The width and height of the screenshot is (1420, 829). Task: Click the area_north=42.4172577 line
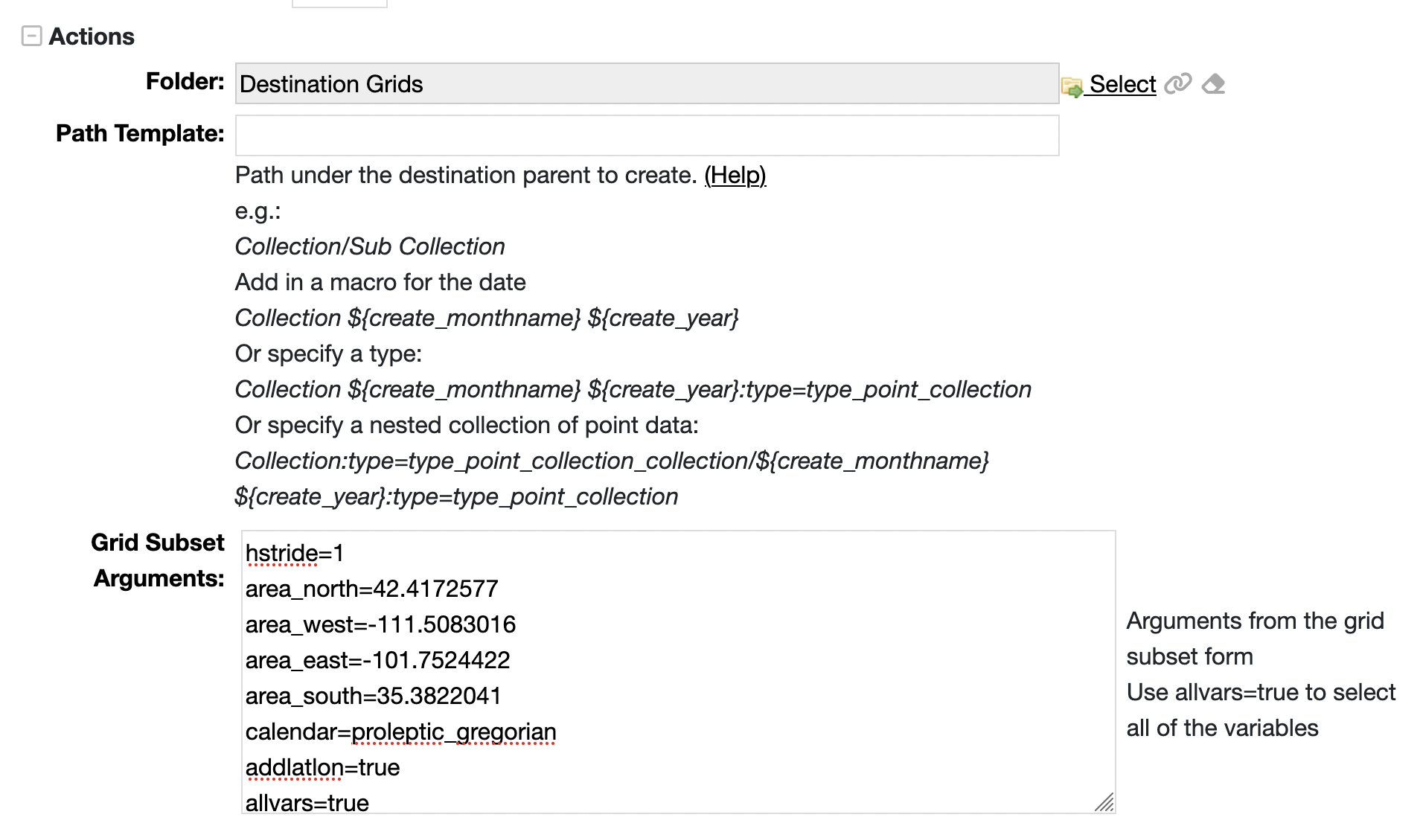[371, 589]
